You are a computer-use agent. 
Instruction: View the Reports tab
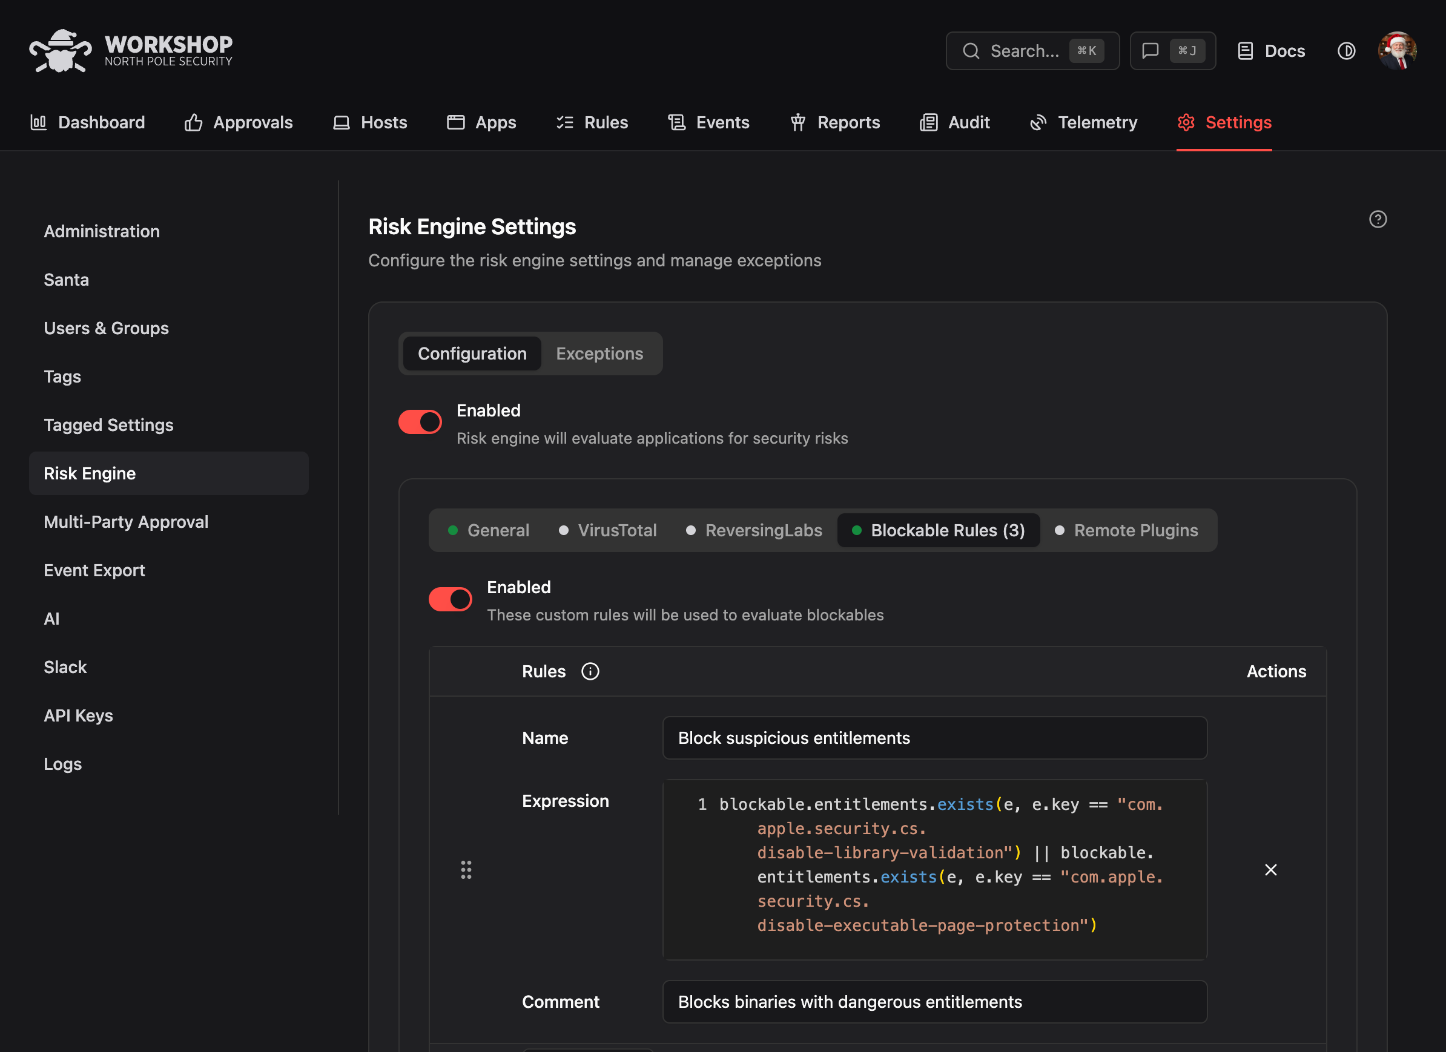point(834,122)
